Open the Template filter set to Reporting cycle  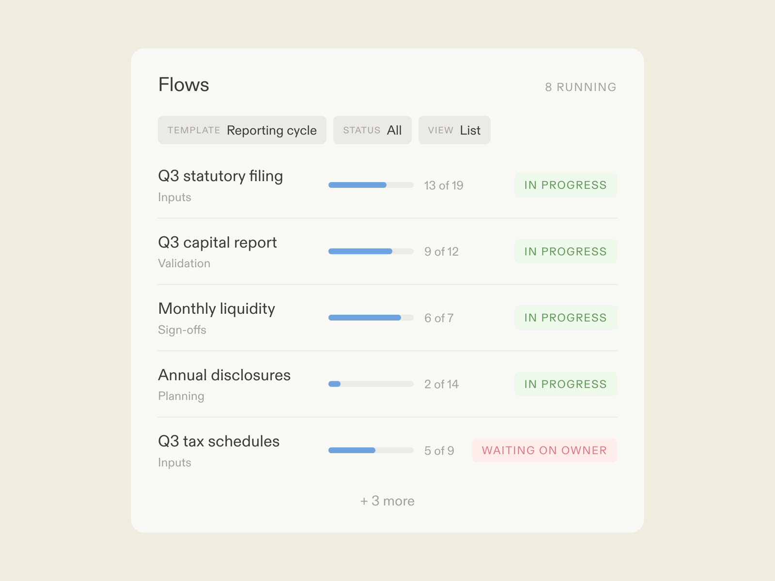pos(242,130)
